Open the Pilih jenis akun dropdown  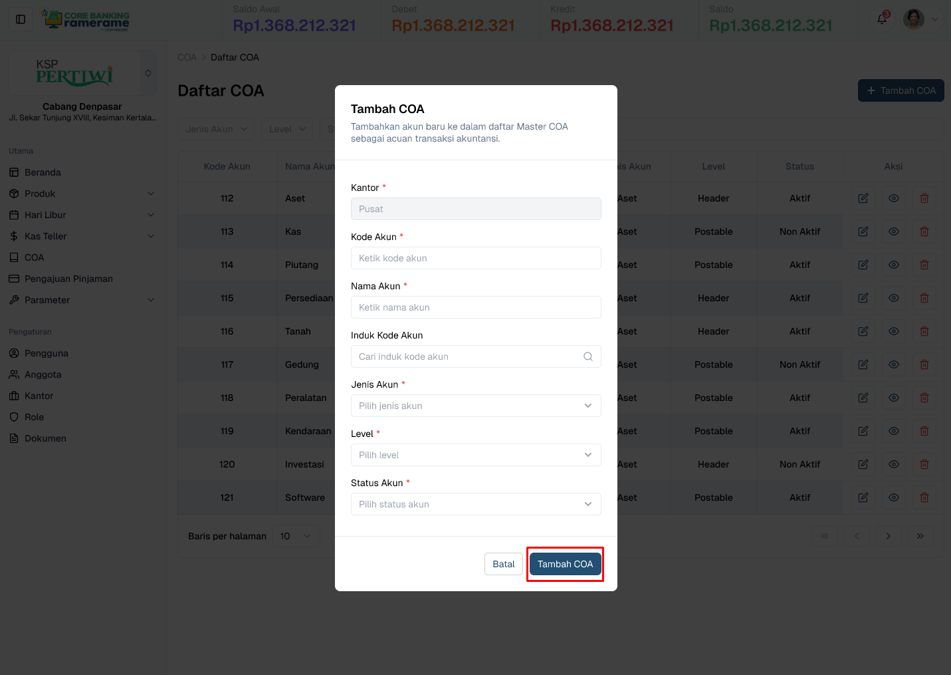(x=476, y=406)
